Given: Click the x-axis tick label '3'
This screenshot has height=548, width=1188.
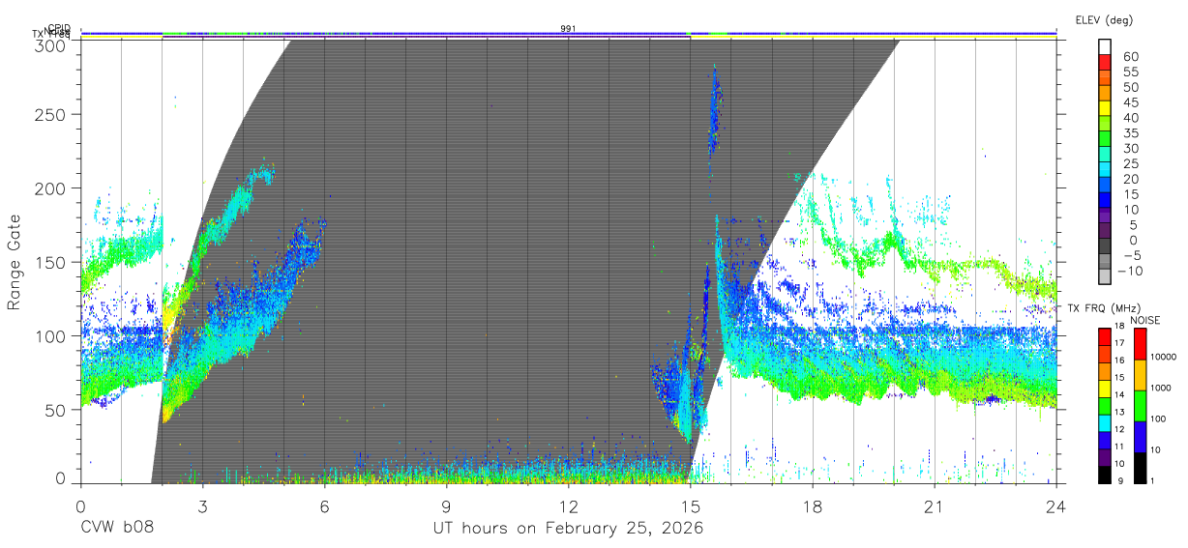Looking at the screenshot, I should point(202,505).
